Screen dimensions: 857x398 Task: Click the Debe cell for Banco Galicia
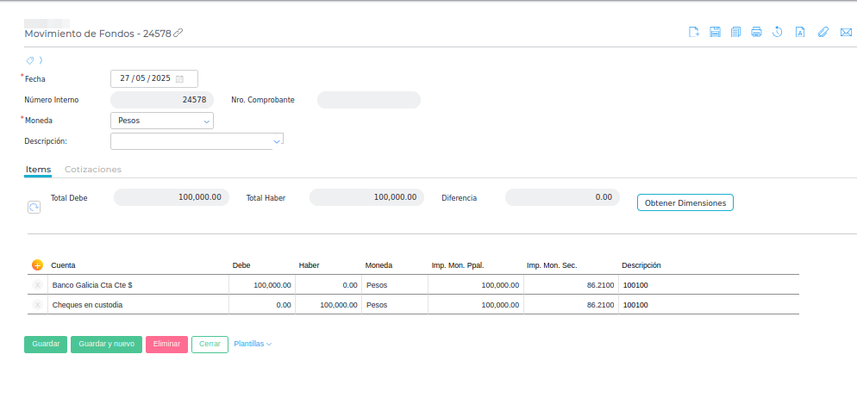coord(262,284)
